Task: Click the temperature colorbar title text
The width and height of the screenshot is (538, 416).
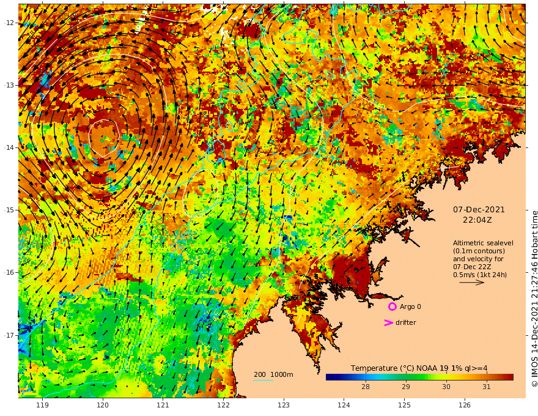Action: (419, 368)
